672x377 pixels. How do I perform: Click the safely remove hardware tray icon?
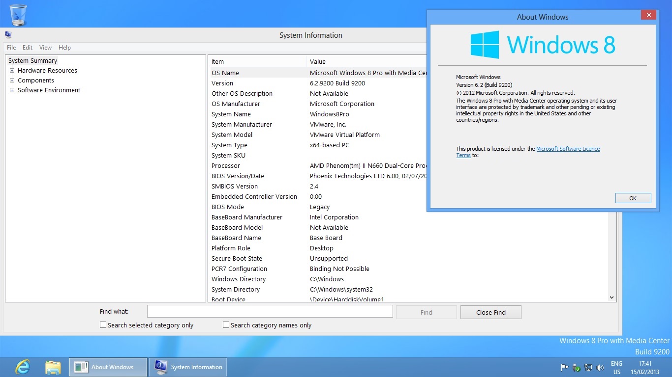click(x=577, y=367)
